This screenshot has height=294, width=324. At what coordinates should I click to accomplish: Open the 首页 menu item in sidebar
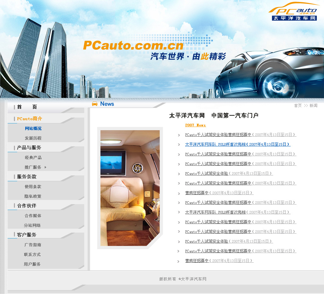click(x=27, y=107)
